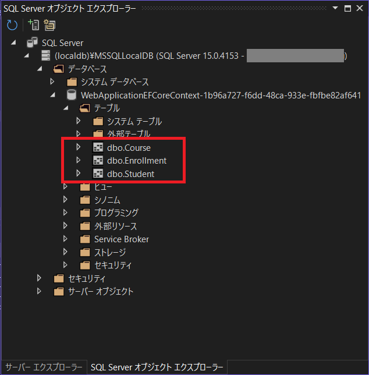The width and height of the screenshot is (369, 375).
Task: Click the データベース folder icon
Action: [x=59, y=69]
